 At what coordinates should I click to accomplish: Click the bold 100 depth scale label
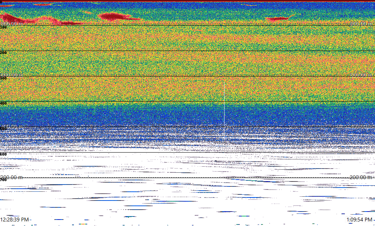click(x=3, y=27)
